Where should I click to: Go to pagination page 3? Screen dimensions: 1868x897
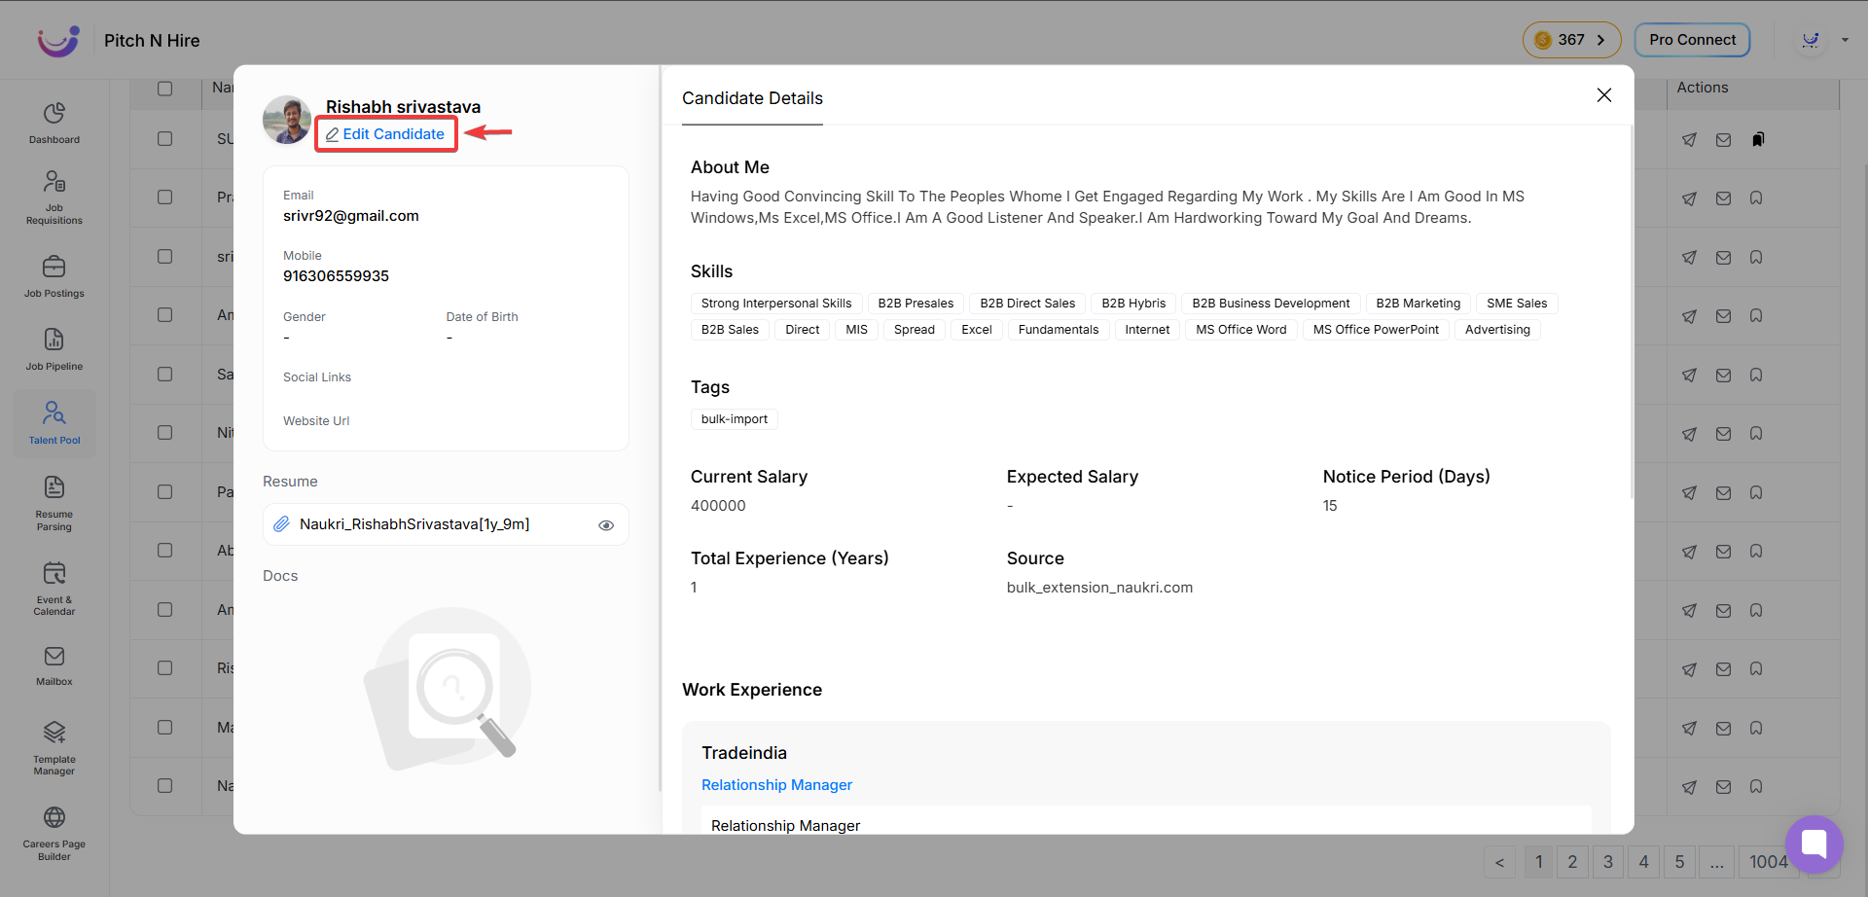pos(1608,862)
